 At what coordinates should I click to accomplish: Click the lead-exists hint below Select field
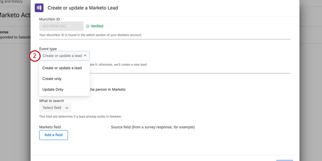pyautogui.click(x=80, y=117)
